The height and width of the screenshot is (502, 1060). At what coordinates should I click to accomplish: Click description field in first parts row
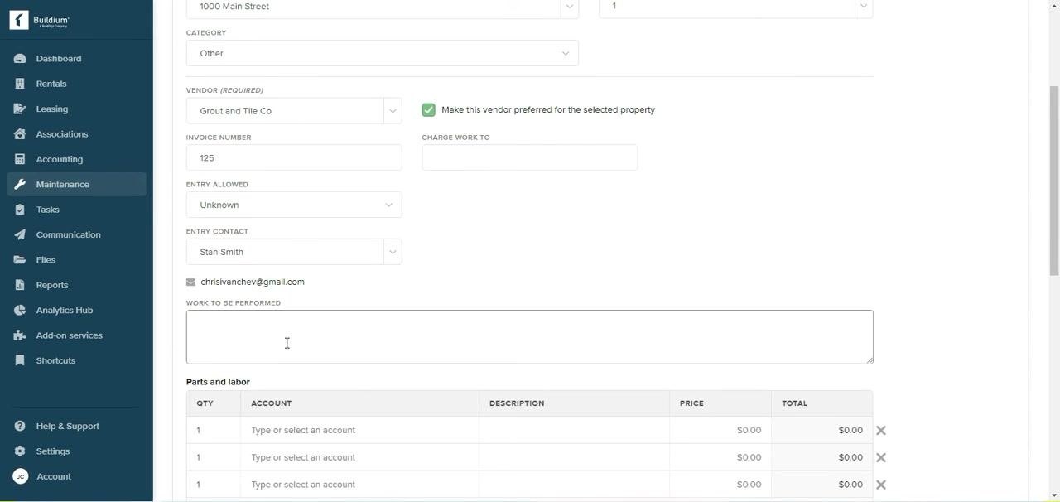point(574,431)
